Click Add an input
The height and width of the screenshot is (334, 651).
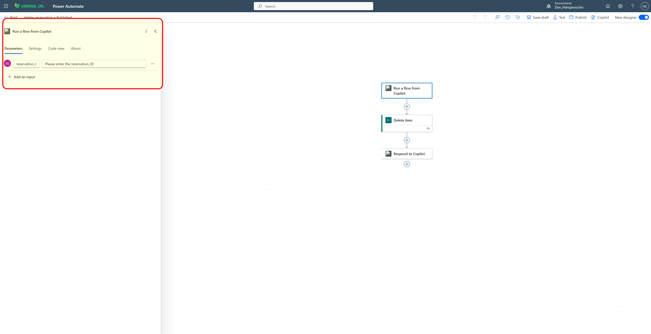21,77
